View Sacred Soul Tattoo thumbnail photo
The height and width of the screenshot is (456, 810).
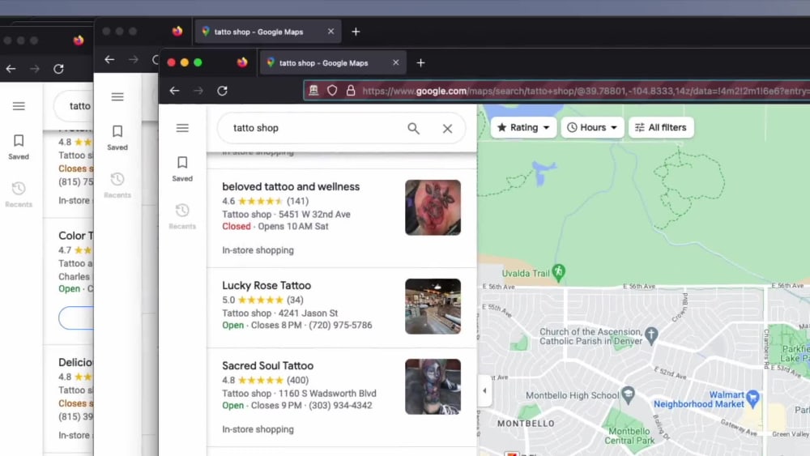[433, 387]
